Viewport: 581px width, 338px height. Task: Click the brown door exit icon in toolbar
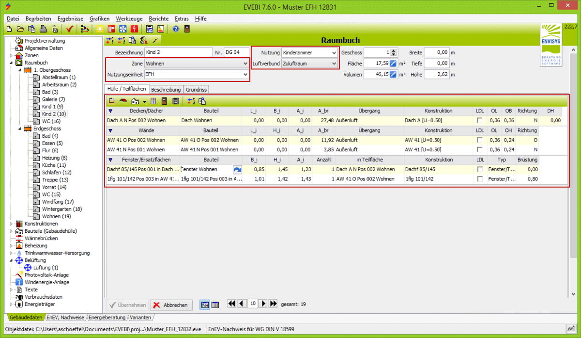point(187,29)
